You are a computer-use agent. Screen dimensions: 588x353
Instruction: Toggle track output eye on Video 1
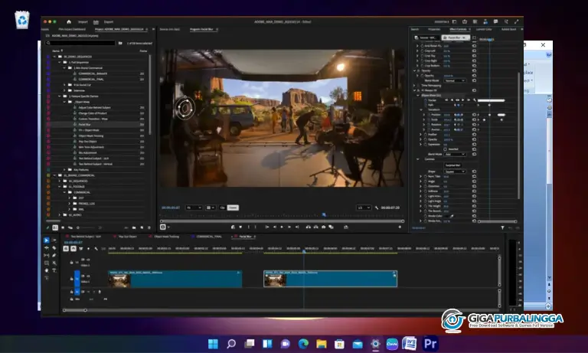[89, 276]
